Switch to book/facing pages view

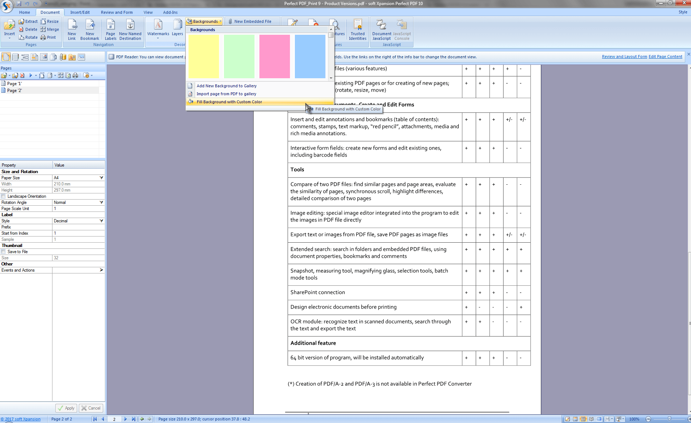tap(591, 419)
